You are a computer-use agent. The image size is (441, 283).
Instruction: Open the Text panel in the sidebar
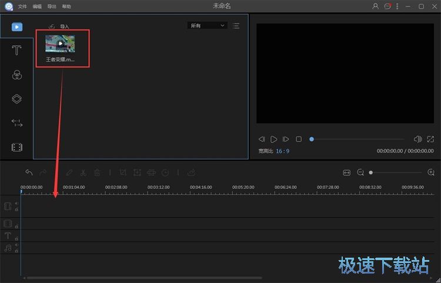click(16, 51)
